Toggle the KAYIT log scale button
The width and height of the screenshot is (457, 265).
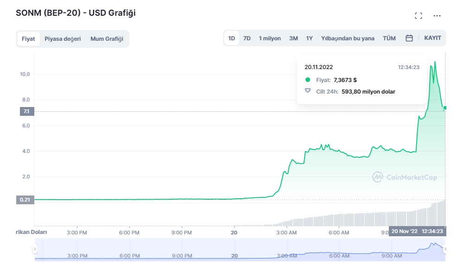pos(432,38)
